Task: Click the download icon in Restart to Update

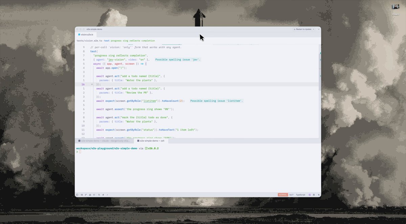Action: coord(295,29)
